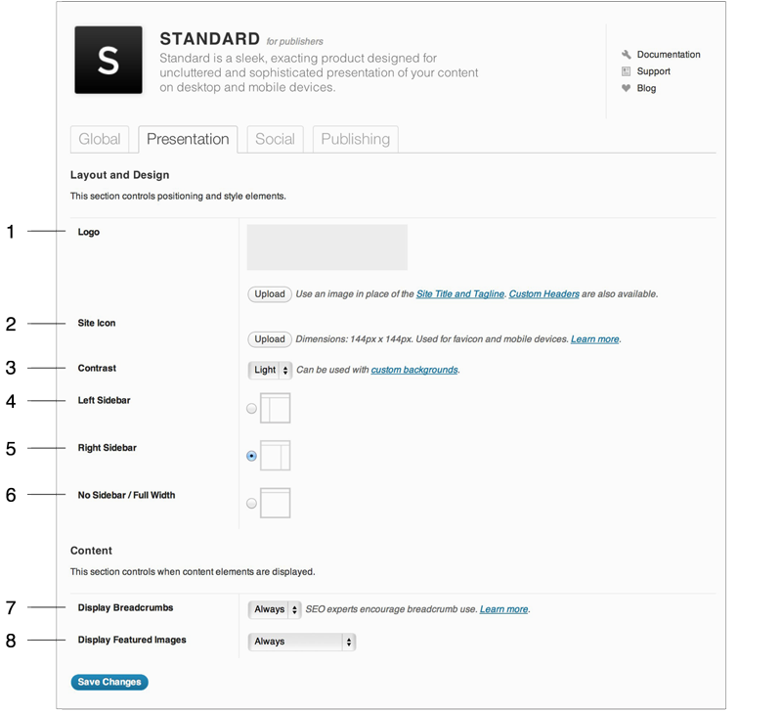
Task: Switch to the Social tab
Action: point(275,139)
